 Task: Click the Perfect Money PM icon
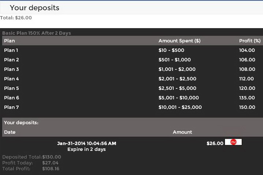click(233, 142)
